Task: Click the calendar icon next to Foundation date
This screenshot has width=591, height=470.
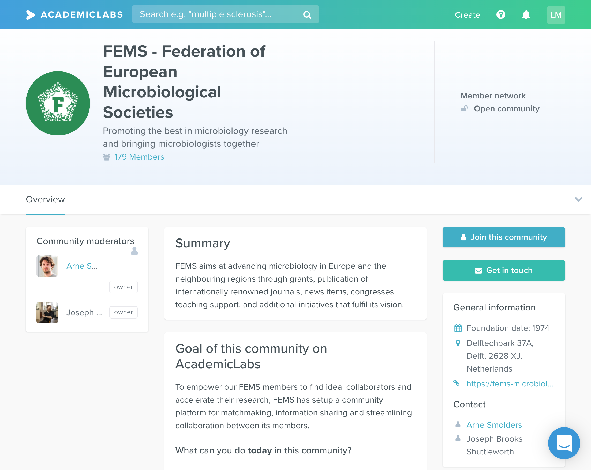Action: point(458,328)
